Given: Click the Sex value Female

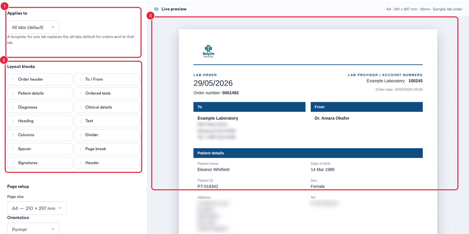Looking at the screenshot, I should [x=318, y=186].
